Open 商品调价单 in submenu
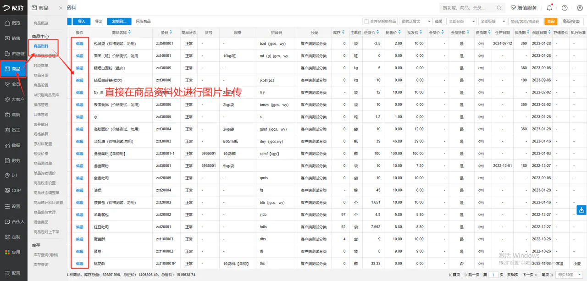The width and height of the screenshot is (587, 281). 43,164
